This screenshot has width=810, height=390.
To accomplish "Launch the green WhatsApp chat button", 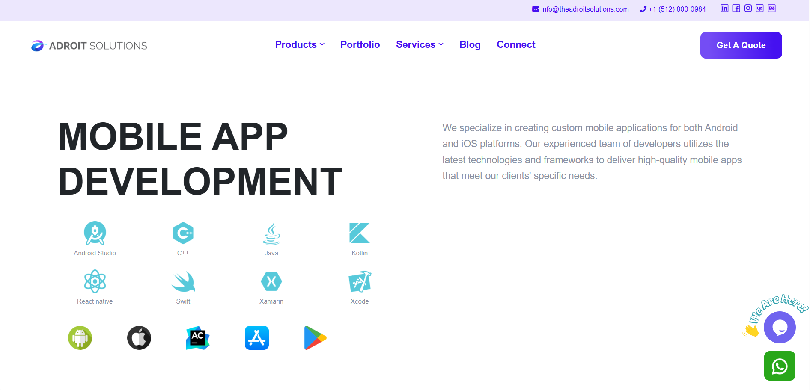I will 780,366.
